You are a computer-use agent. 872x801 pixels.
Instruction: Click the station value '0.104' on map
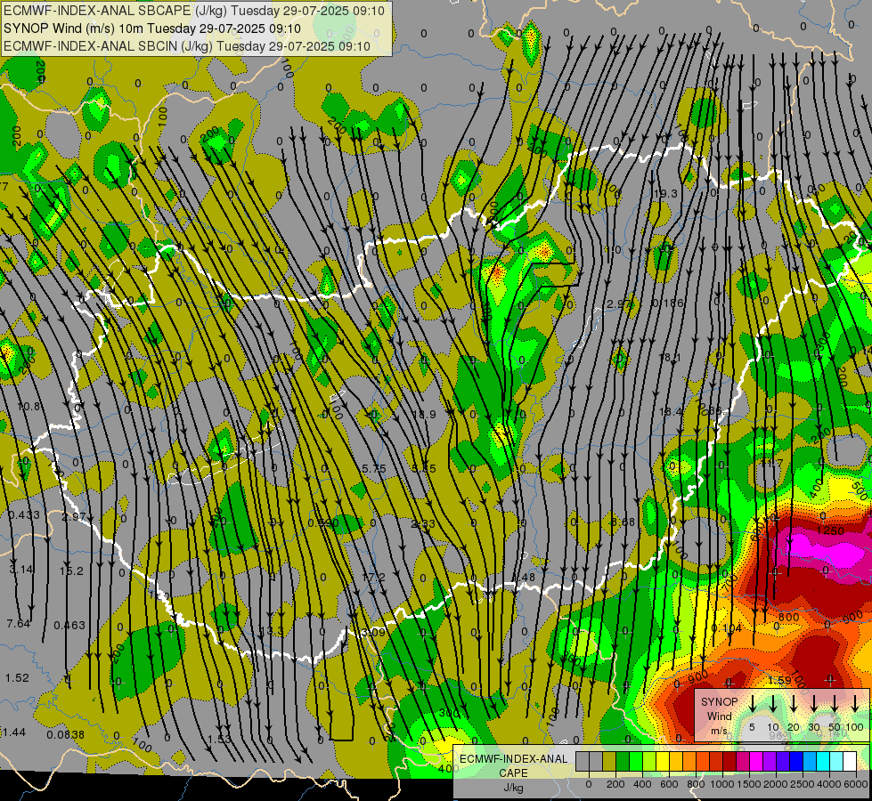[x=726, y=628]
